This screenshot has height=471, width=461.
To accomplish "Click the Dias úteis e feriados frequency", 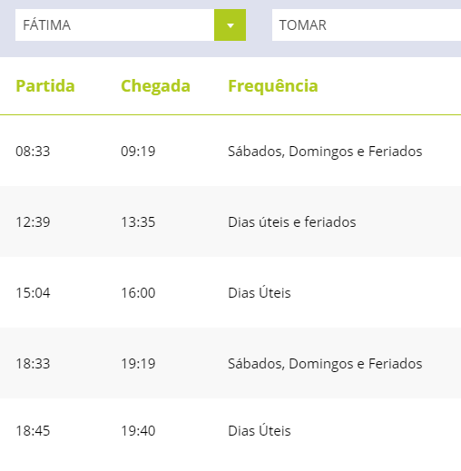I will (292, 222).
